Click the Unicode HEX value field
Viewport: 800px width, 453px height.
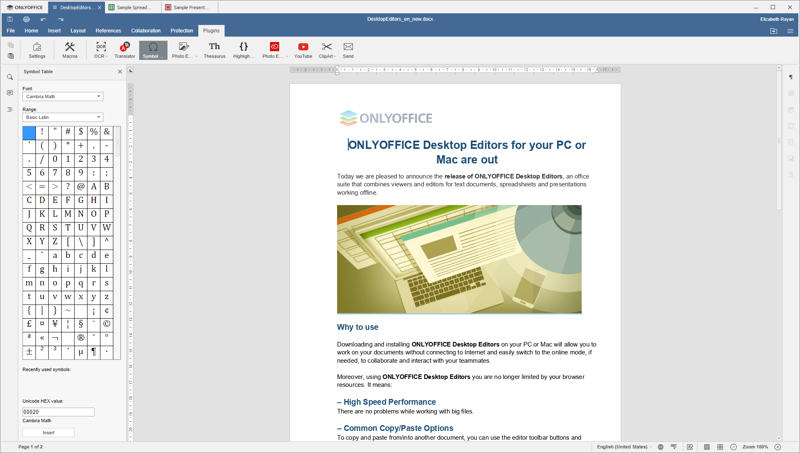(x=58, y=412)
